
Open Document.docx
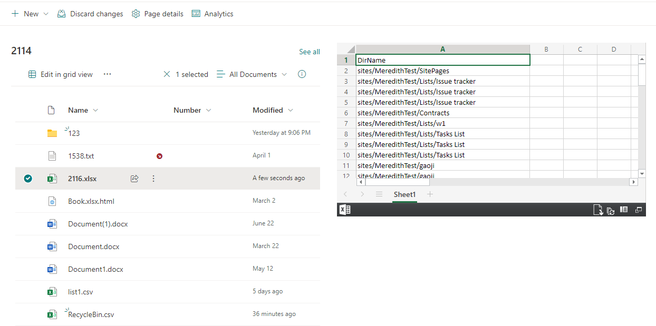tap(94, 246)
